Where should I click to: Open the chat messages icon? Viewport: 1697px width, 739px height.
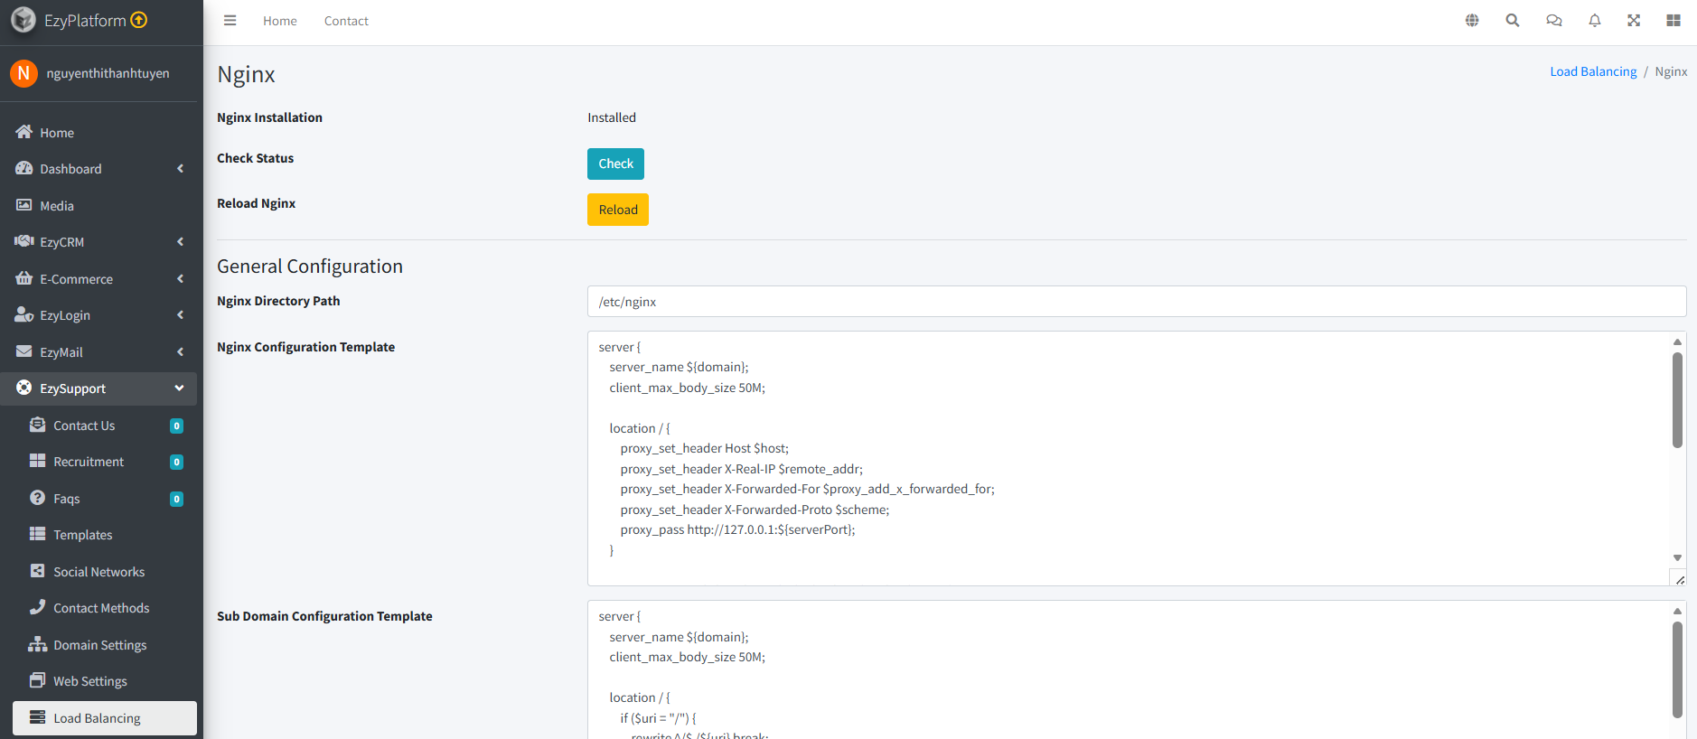pyautogui.click(x=1553, y=21)
